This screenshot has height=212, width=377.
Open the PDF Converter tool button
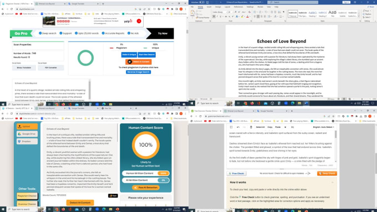(51, 68)
